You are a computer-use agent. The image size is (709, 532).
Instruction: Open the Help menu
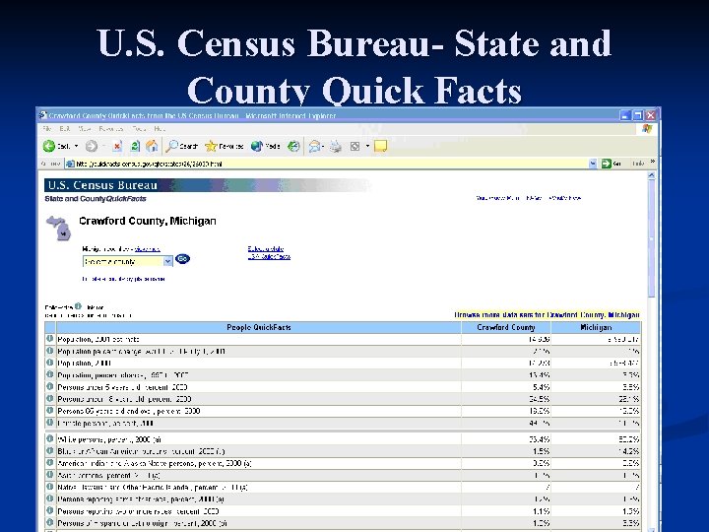160,129
